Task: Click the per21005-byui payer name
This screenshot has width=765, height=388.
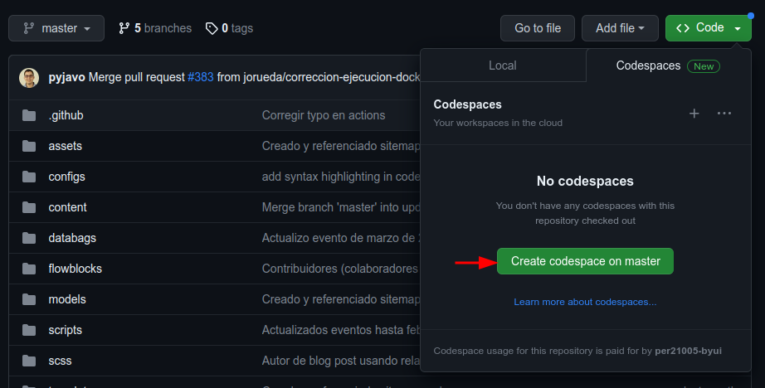Action: point(688,351)
